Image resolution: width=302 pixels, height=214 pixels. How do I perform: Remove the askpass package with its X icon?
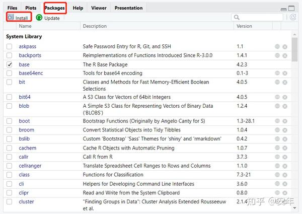coord(285,46)
